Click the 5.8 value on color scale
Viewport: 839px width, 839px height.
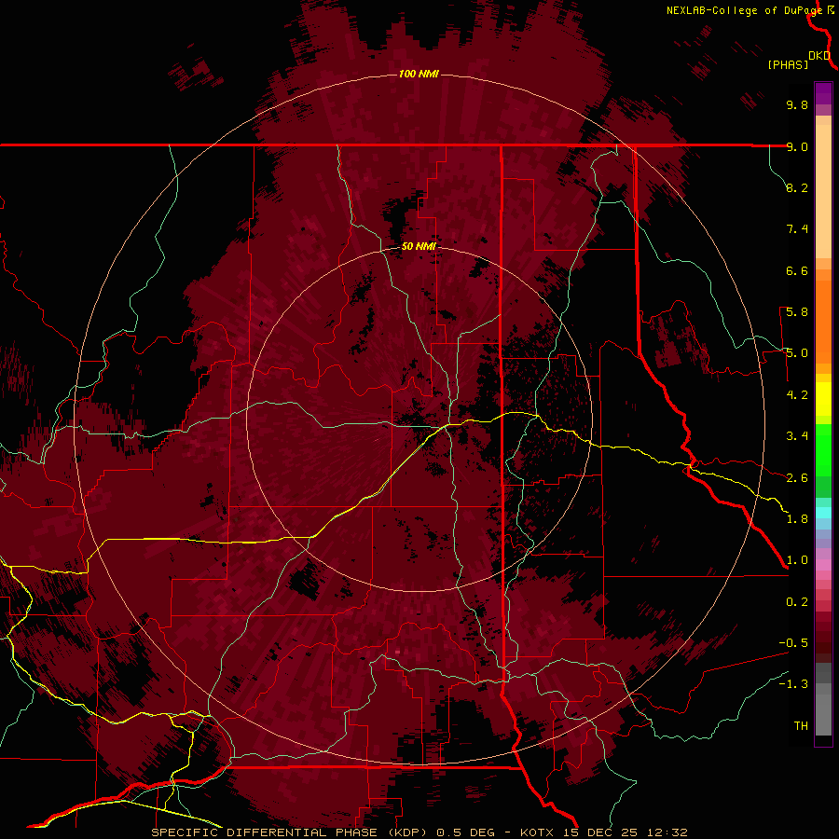tap(797, 312)
